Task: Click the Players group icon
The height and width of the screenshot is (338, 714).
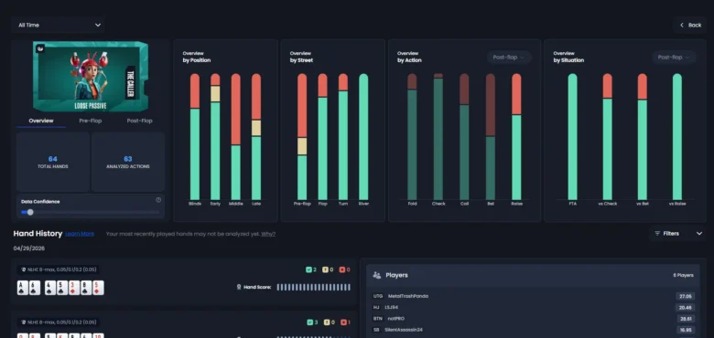Action: tap(376, 275)
